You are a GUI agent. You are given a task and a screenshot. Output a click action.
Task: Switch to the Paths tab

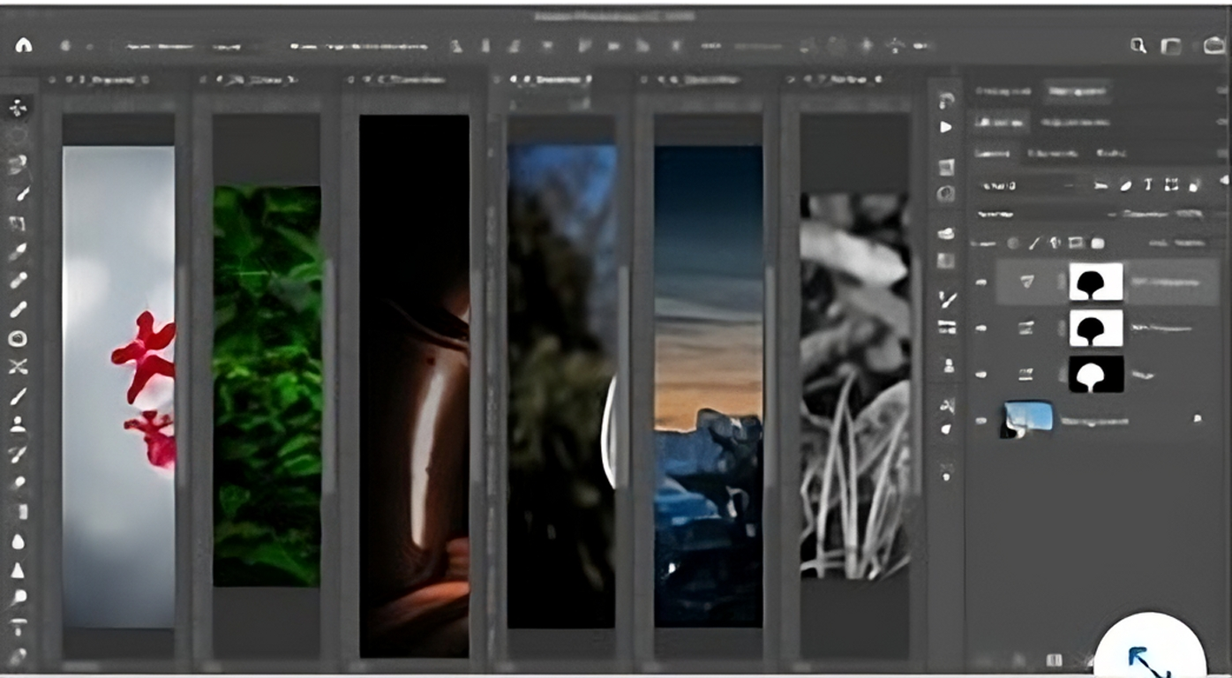click(1110, 153)
